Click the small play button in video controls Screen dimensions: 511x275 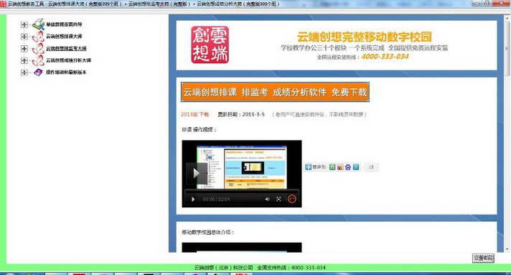click(193, 199)
